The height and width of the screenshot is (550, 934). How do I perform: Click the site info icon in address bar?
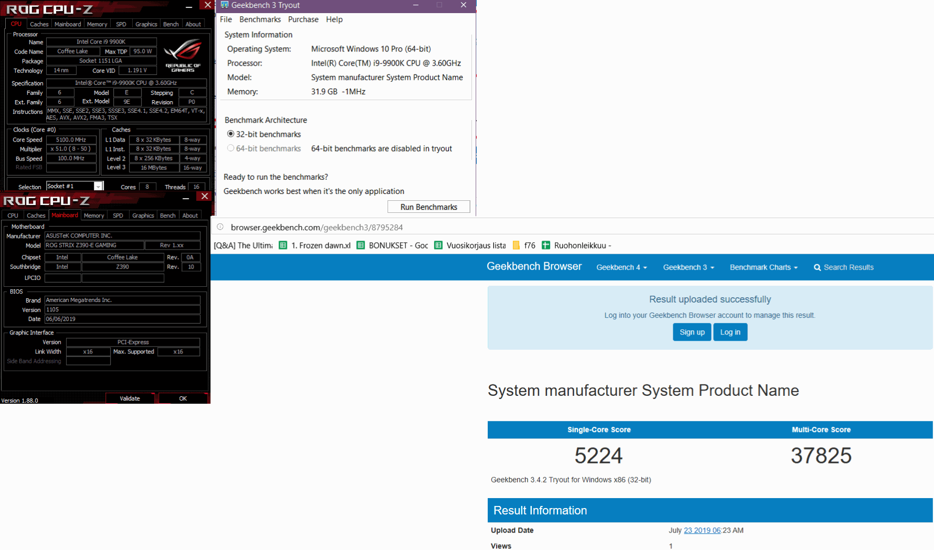coord(220,227)
